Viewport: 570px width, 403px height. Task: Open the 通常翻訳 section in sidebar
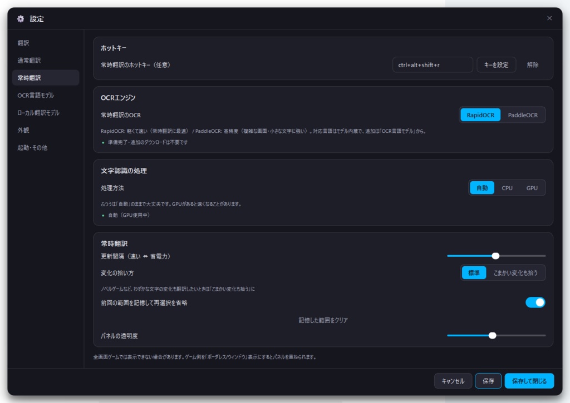tap(29, 60)
